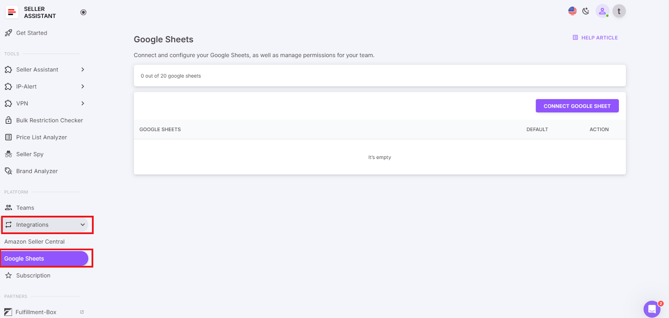The width and height of the screenshot is (669, 318).
Task: Open the Seller Spy tool
Action: pos(29,154)
